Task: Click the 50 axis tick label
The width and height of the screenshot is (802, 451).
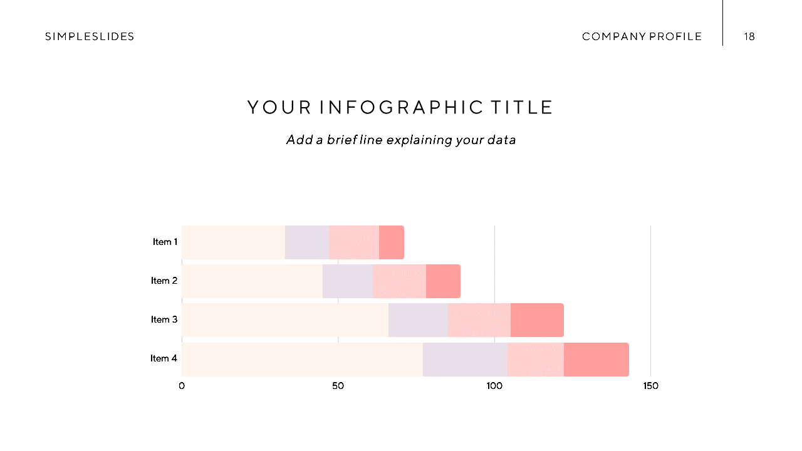Action: click(x=338, y=386)
